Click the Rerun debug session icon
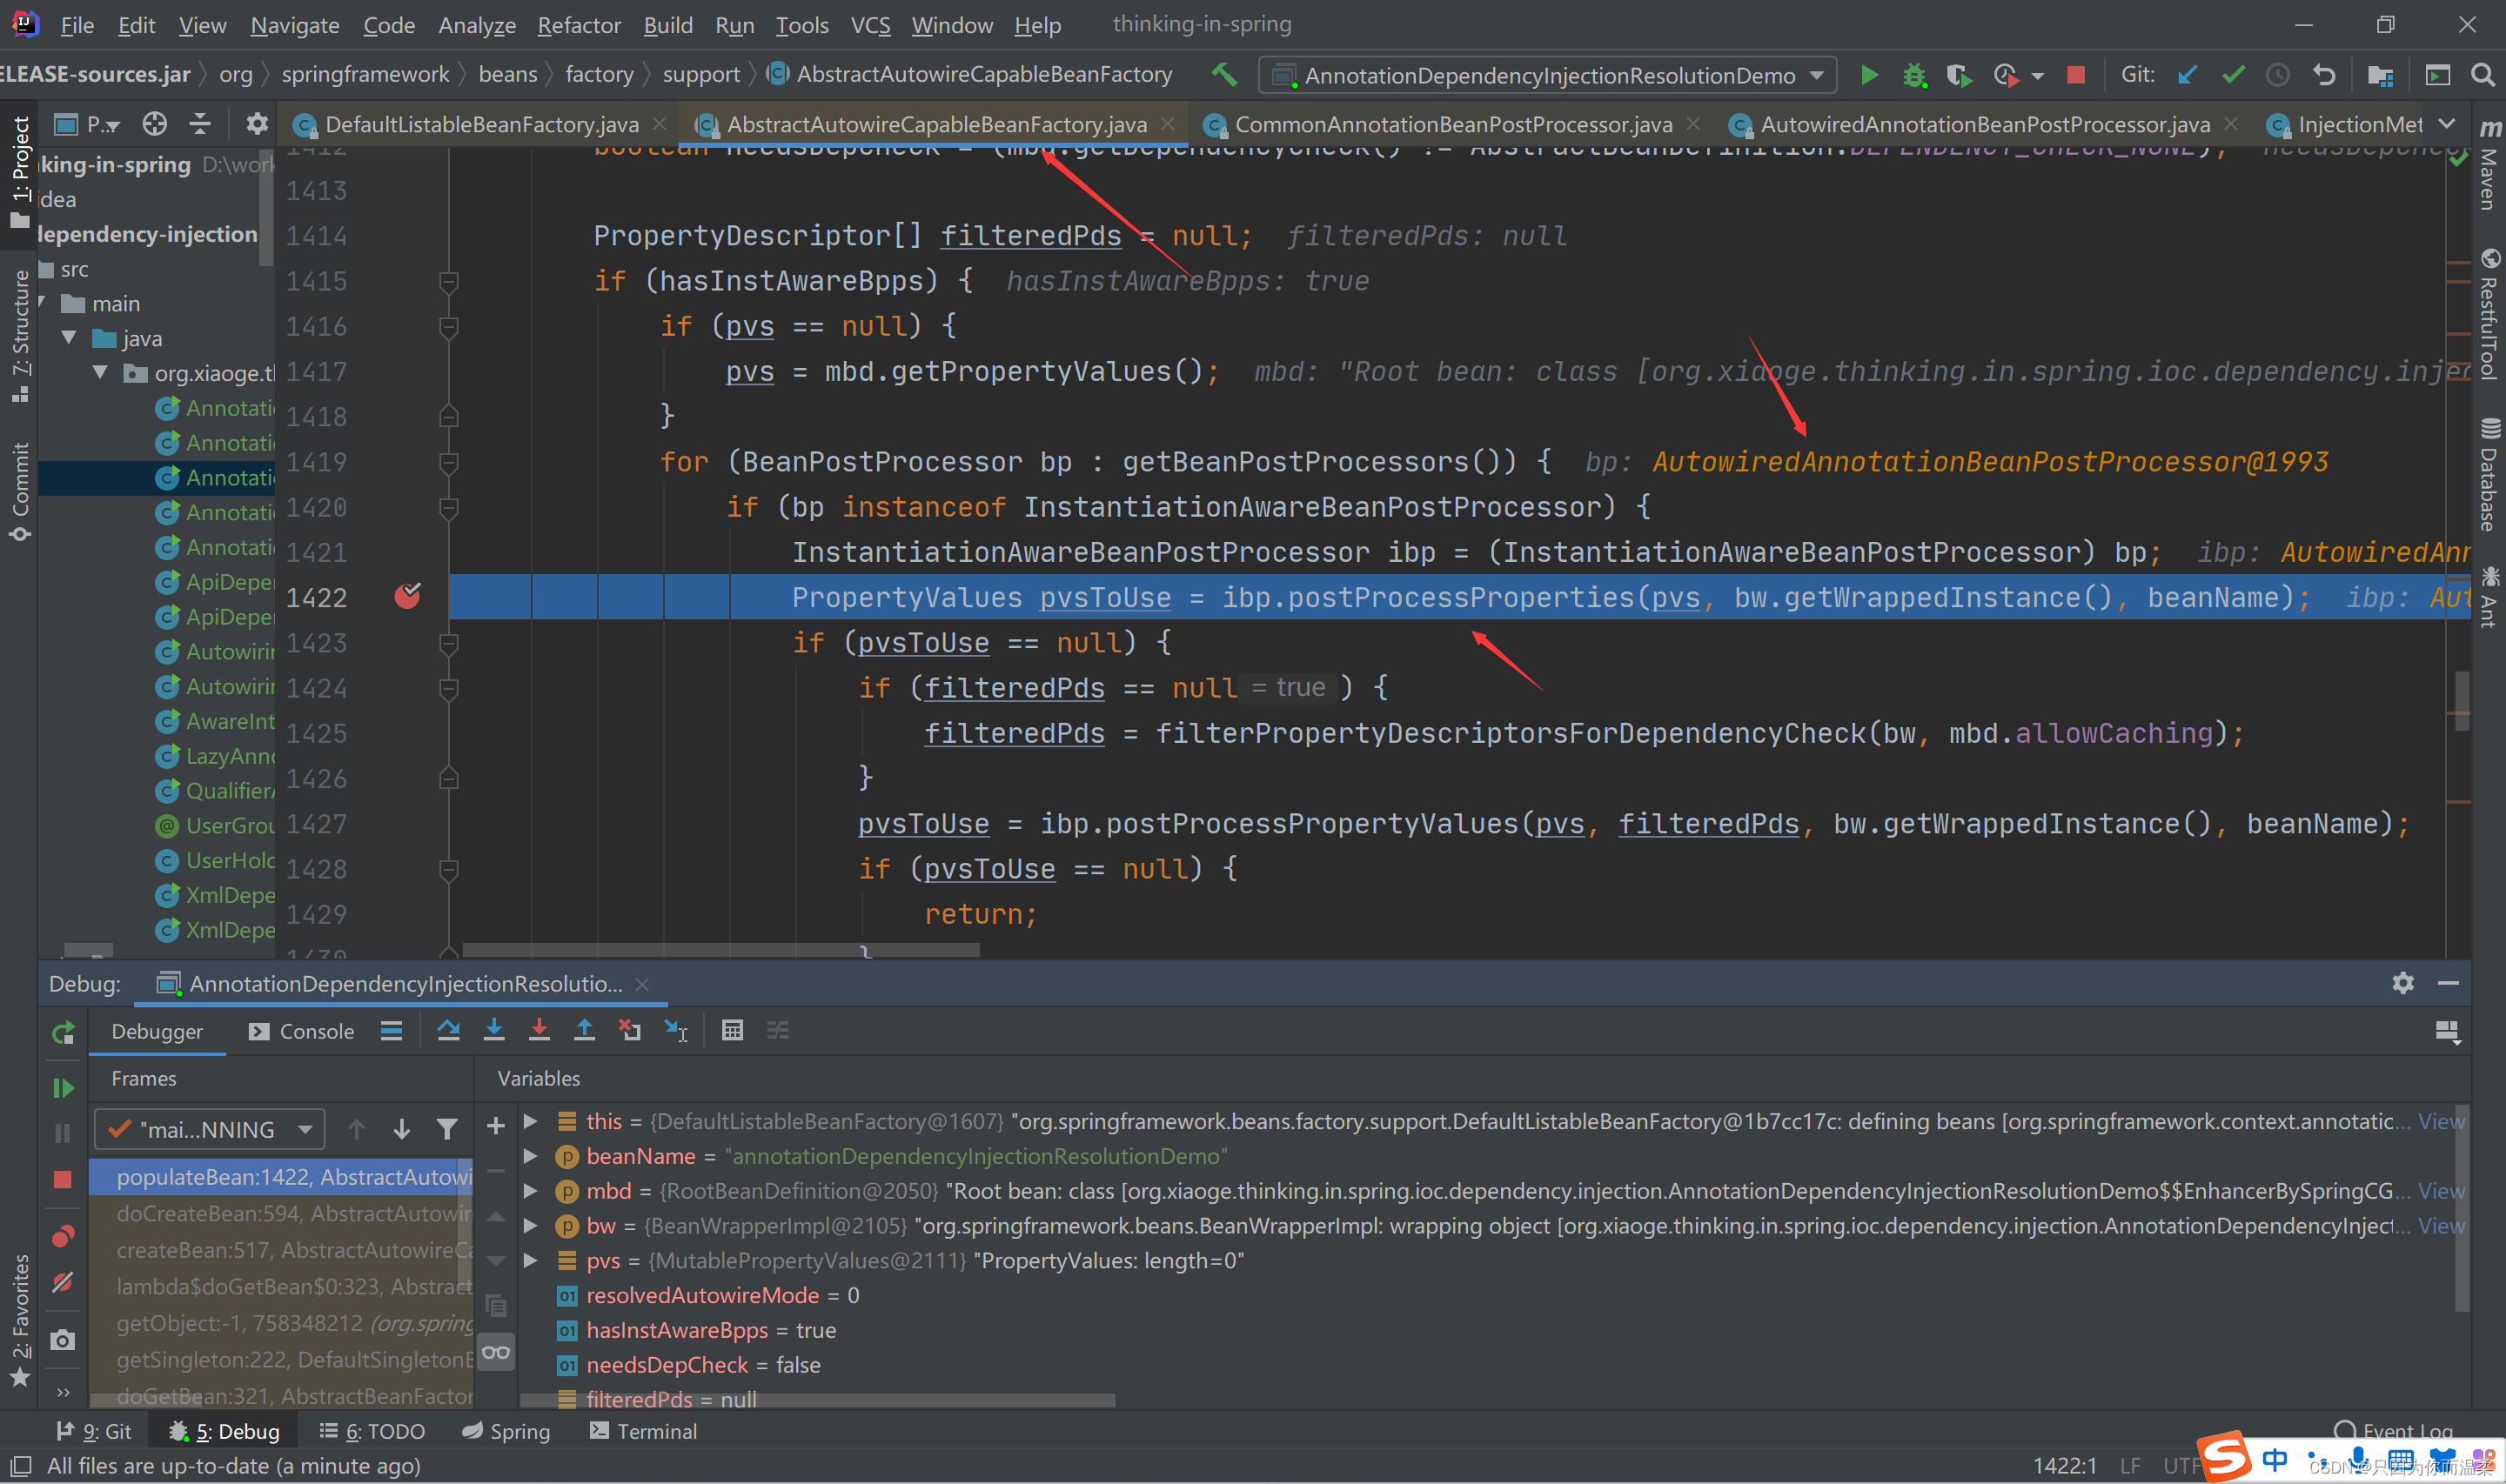This screenshot has width=2506, height=1484. coord(63,1032)
